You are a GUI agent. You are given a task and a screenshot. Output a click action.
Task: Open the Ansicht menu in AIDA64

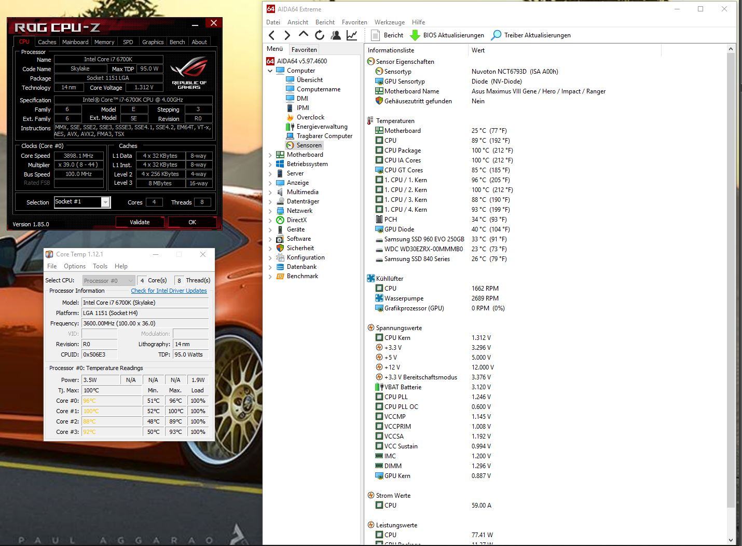(298, 22)
